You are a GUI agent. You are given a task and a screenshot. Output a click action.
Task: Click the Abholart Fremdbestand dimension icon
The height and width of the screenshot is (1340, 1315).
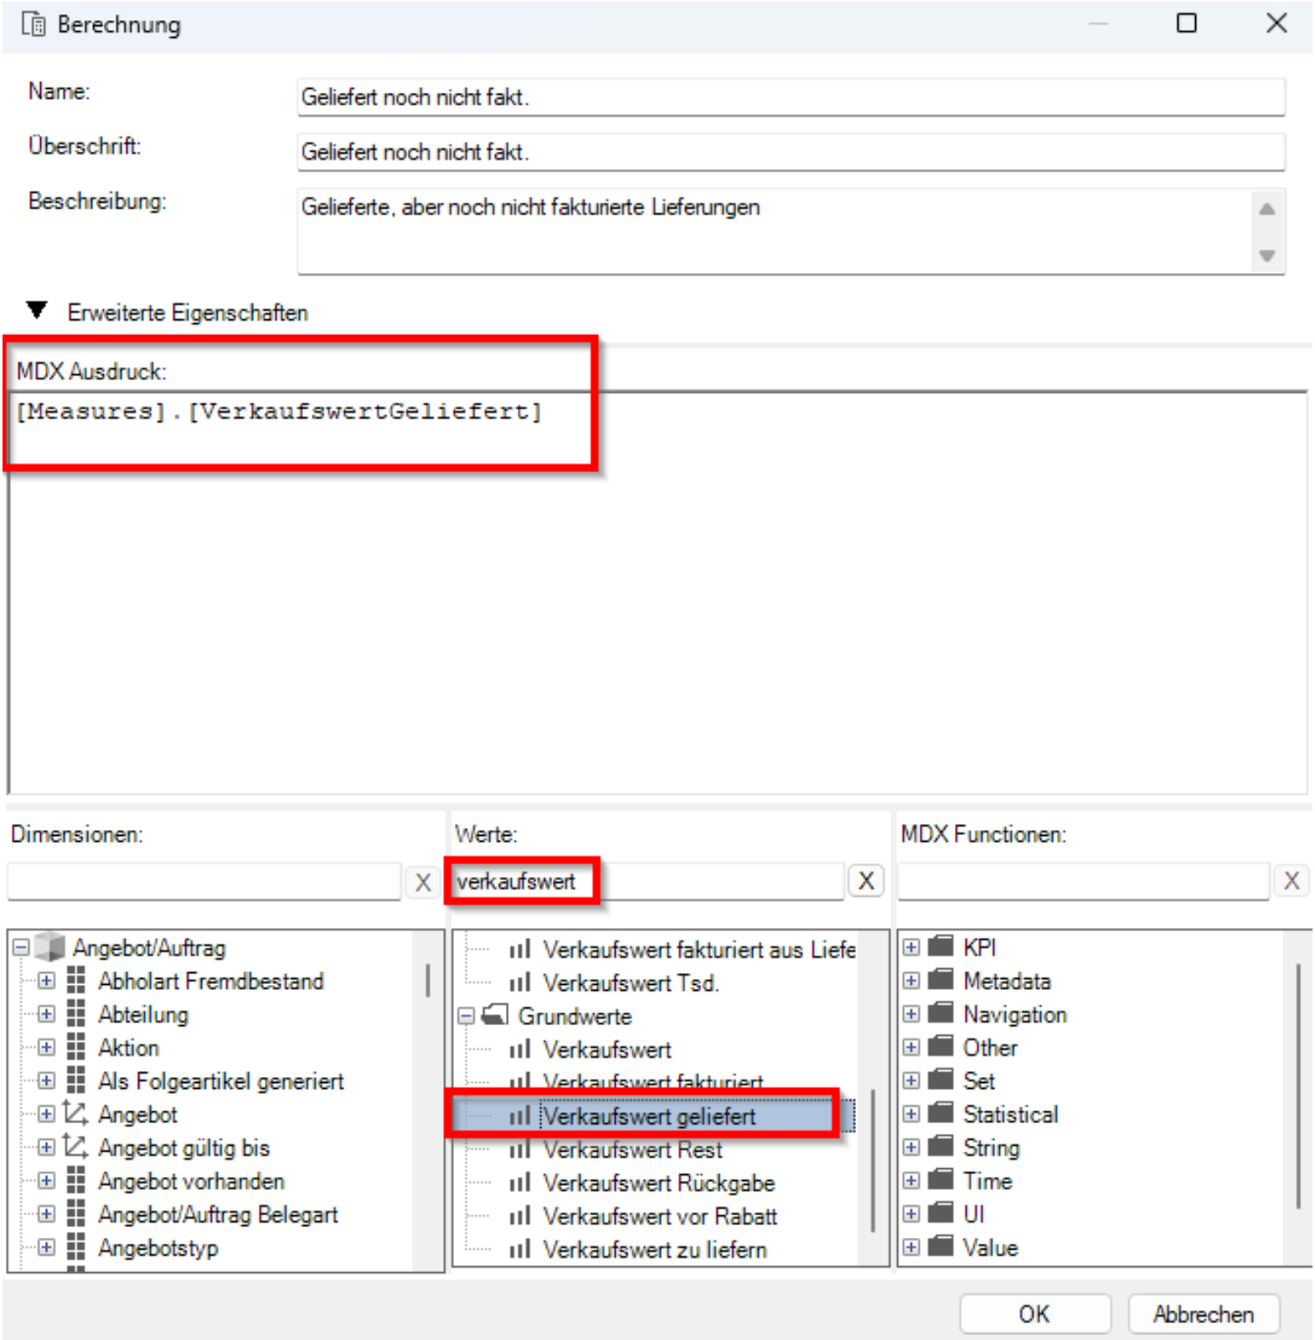pos(76,980)
